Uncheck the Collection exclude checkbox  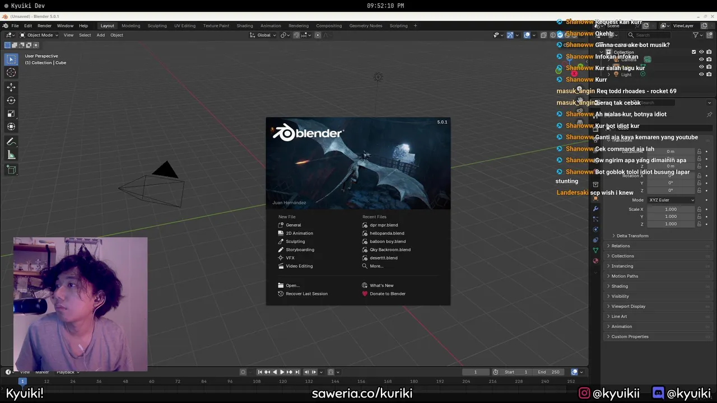click(694, 52)
